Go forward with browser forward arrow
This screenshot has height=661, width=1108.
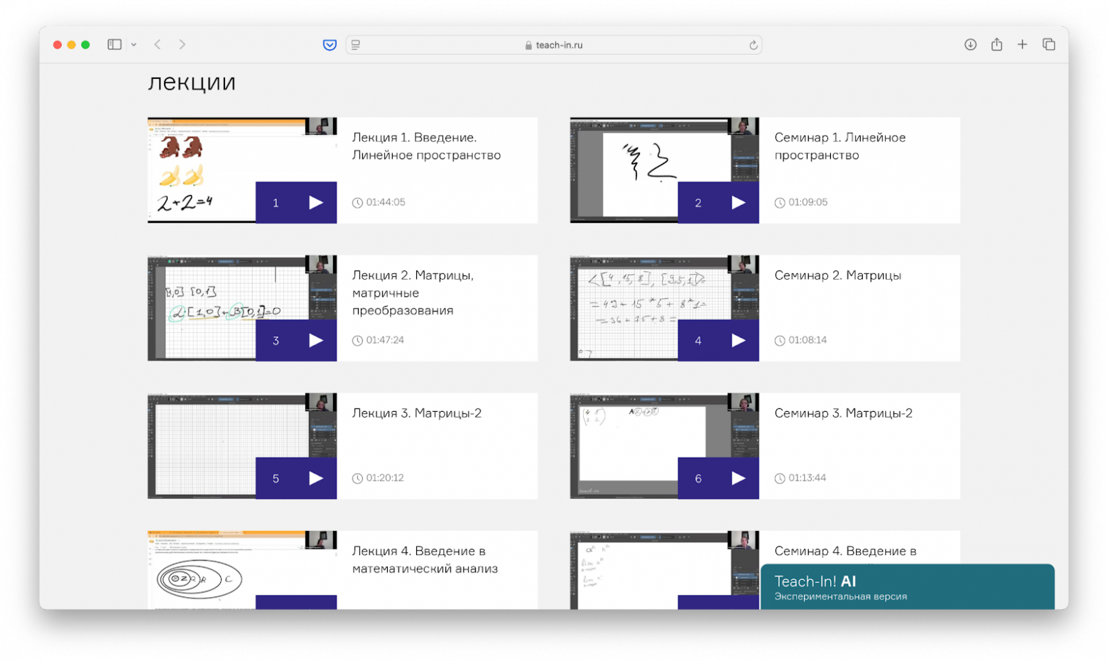183,45
